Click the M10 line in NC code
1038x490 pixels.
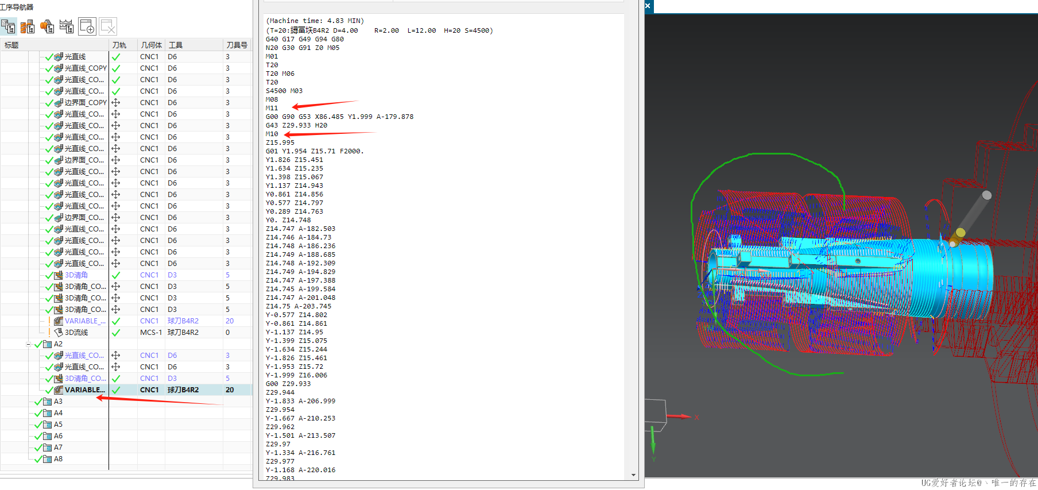click(272, 134)
